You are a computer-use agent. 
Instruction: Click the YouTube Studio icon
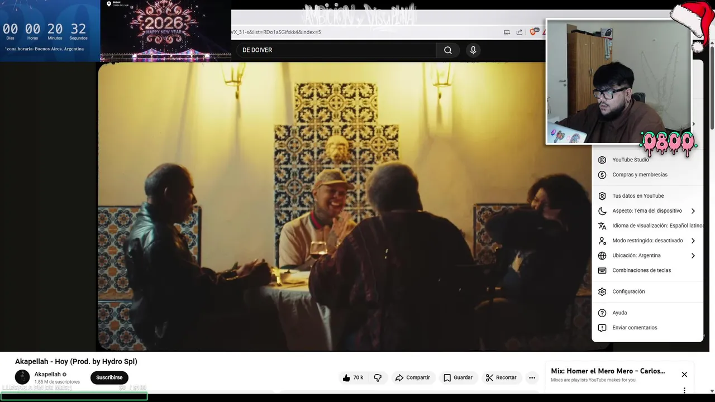point(602,160)
